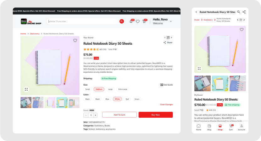Tap previous product arrow in mobile breadcrumb

237,20
